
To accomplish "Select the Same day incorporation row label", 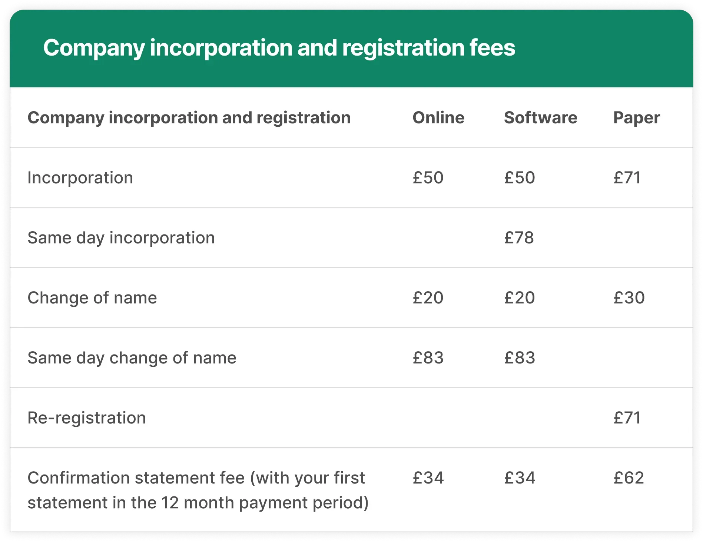I will (121, 238).
